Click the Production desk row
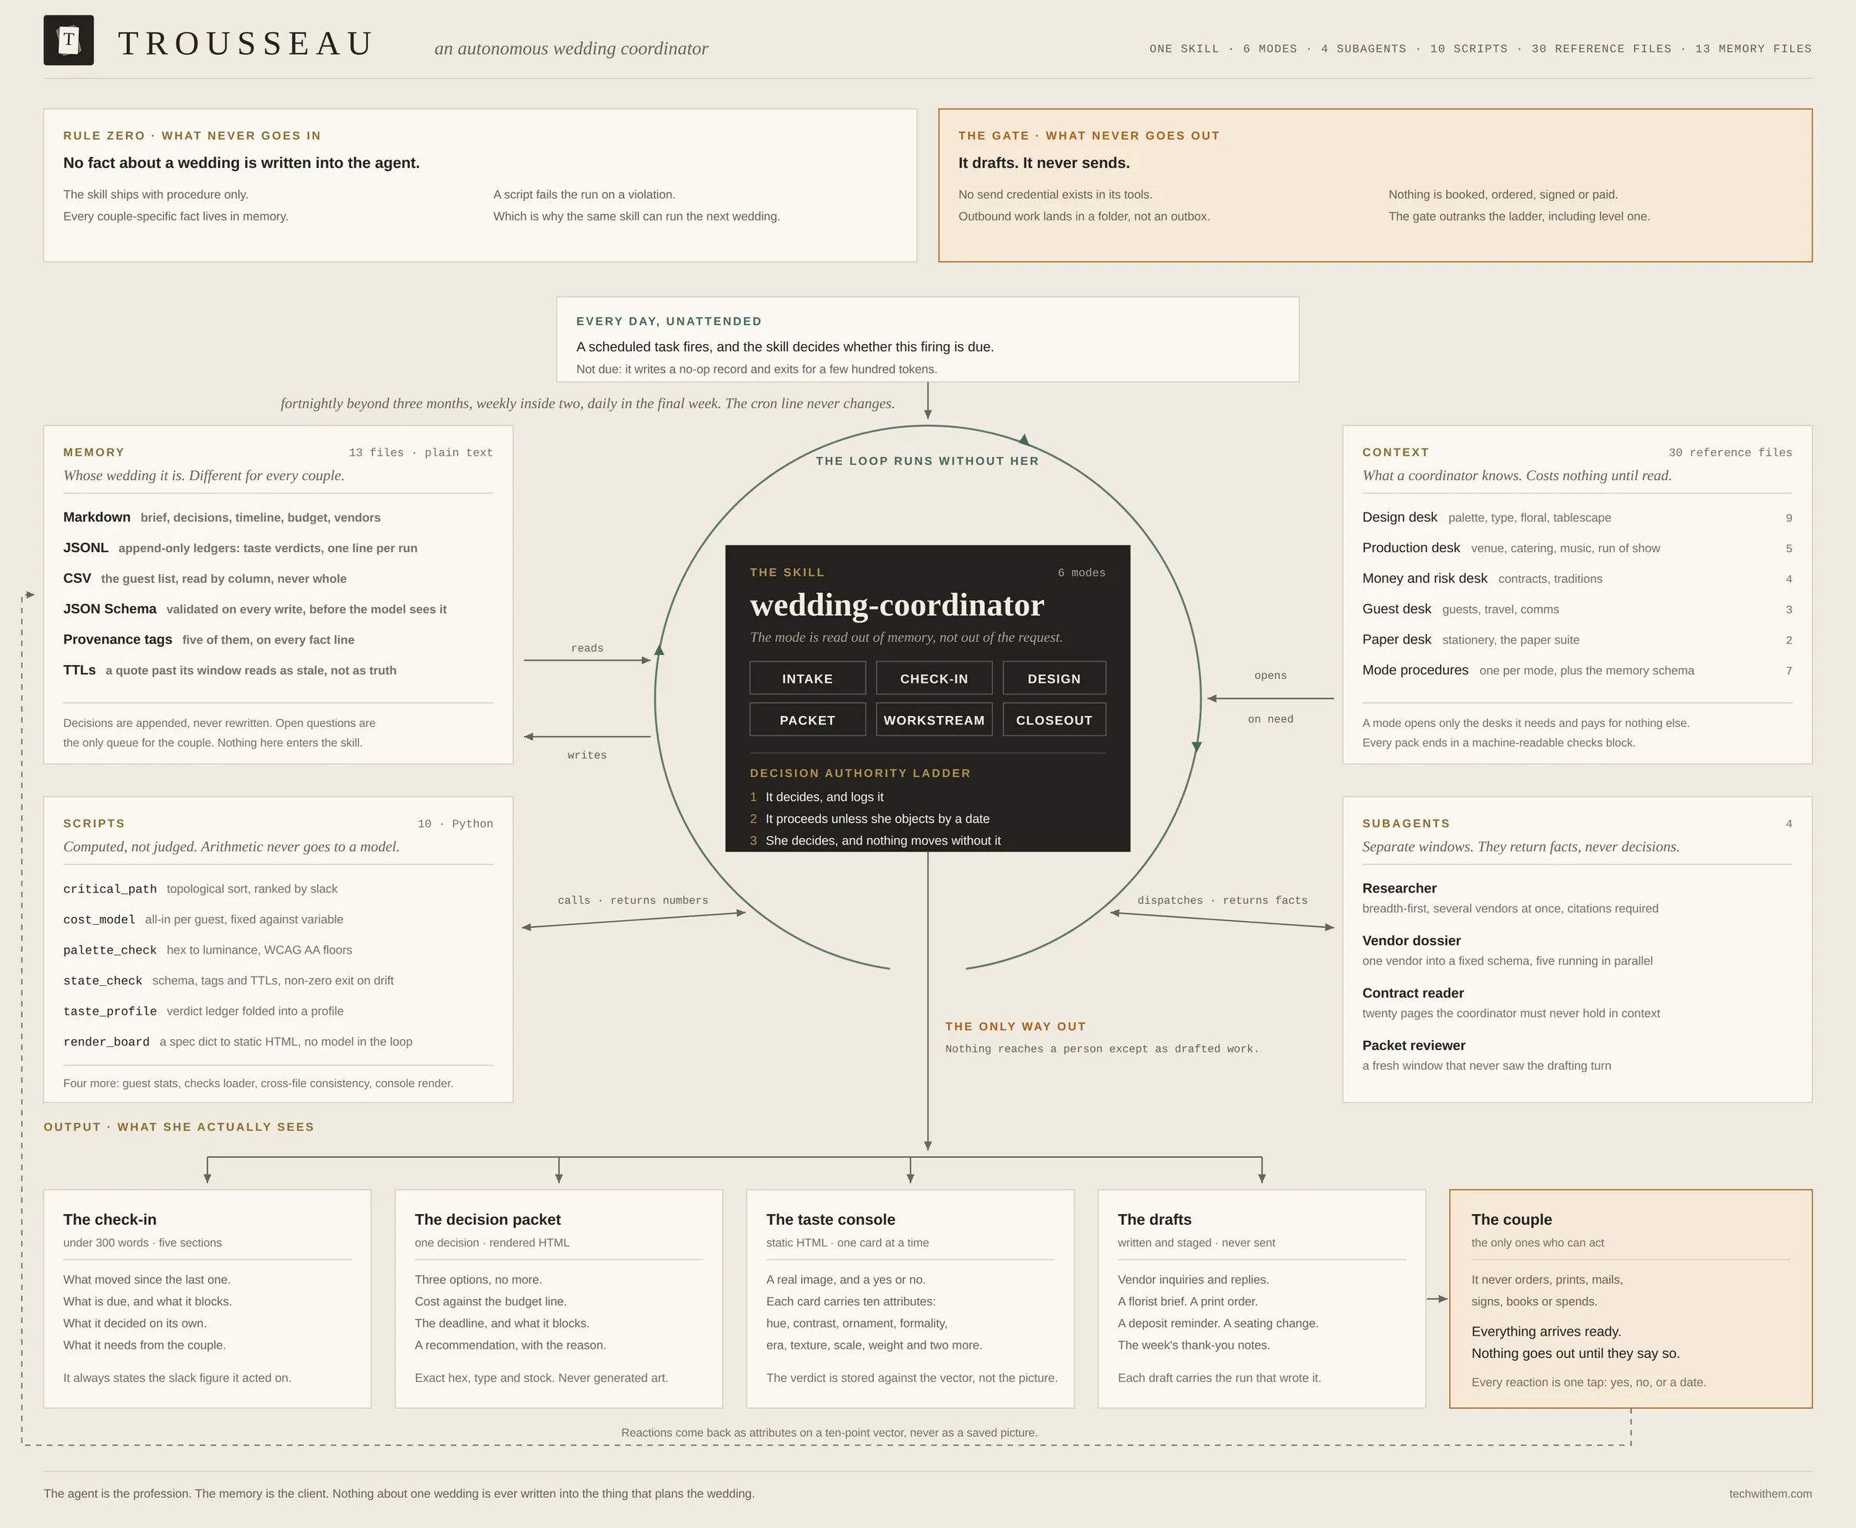This screenshot has height=1528, width=1856. [1577, 547]
